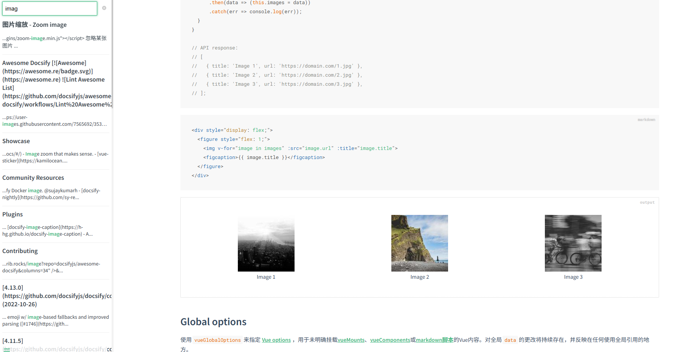The image size is (698, 352).
Task: Open the '[4.11.5]' changelog search result
Action: pos(57,344)
